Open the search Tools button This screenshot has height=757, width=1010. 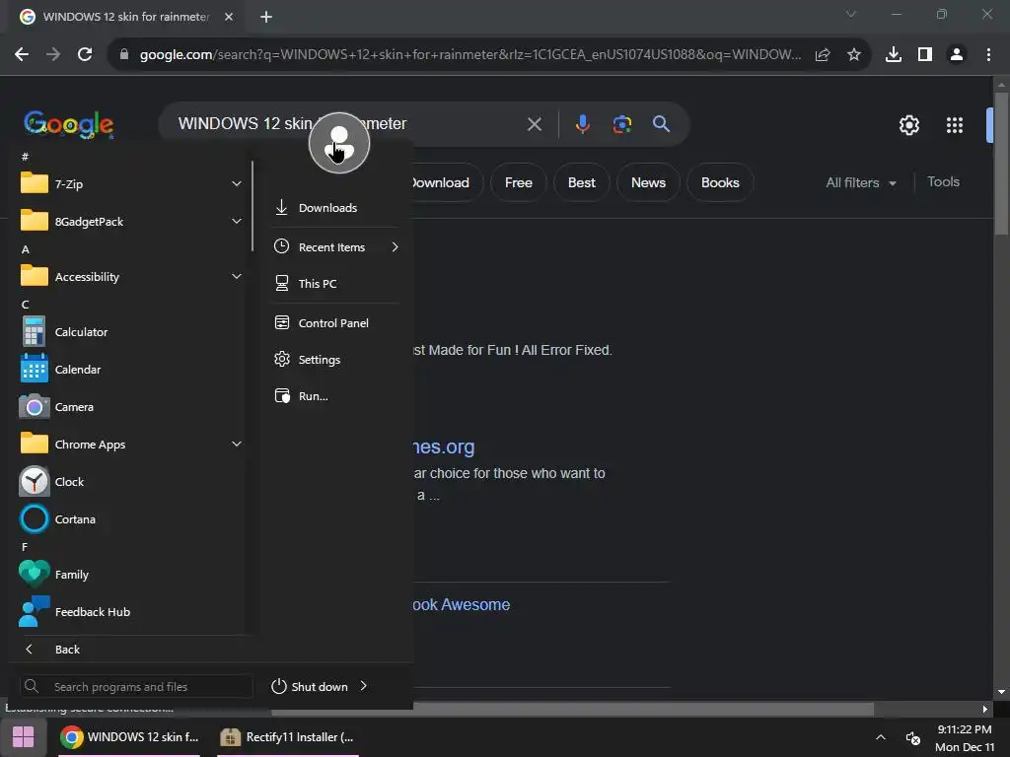(943, 182)
